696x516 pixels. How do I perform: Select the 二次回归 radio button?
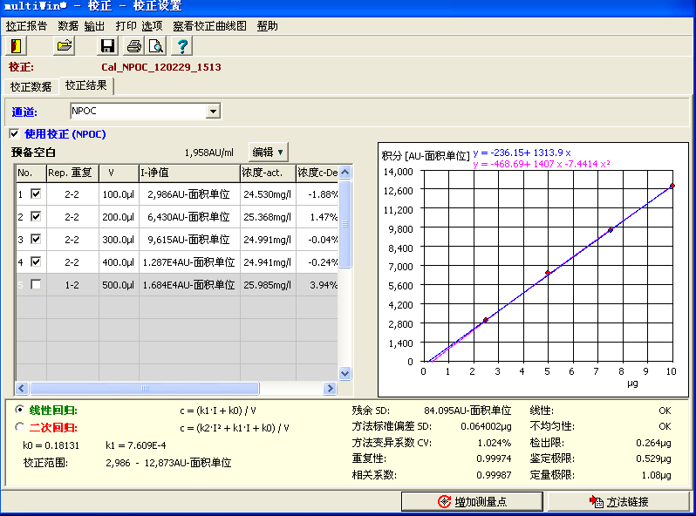pyautogui.click(x=20, y=427)
